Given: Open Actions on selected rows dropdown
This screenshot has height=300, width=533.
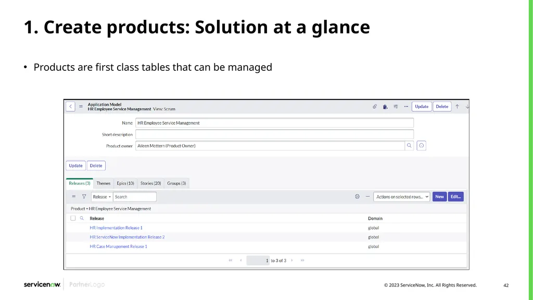Looking at the screenshot, I should coord(401,196).
